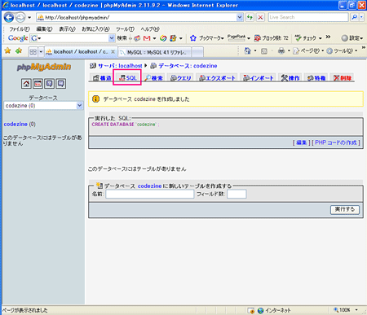367x315 pixels.
Task: Click the RSS feeds icon
Action: click(x=264, y=51)
